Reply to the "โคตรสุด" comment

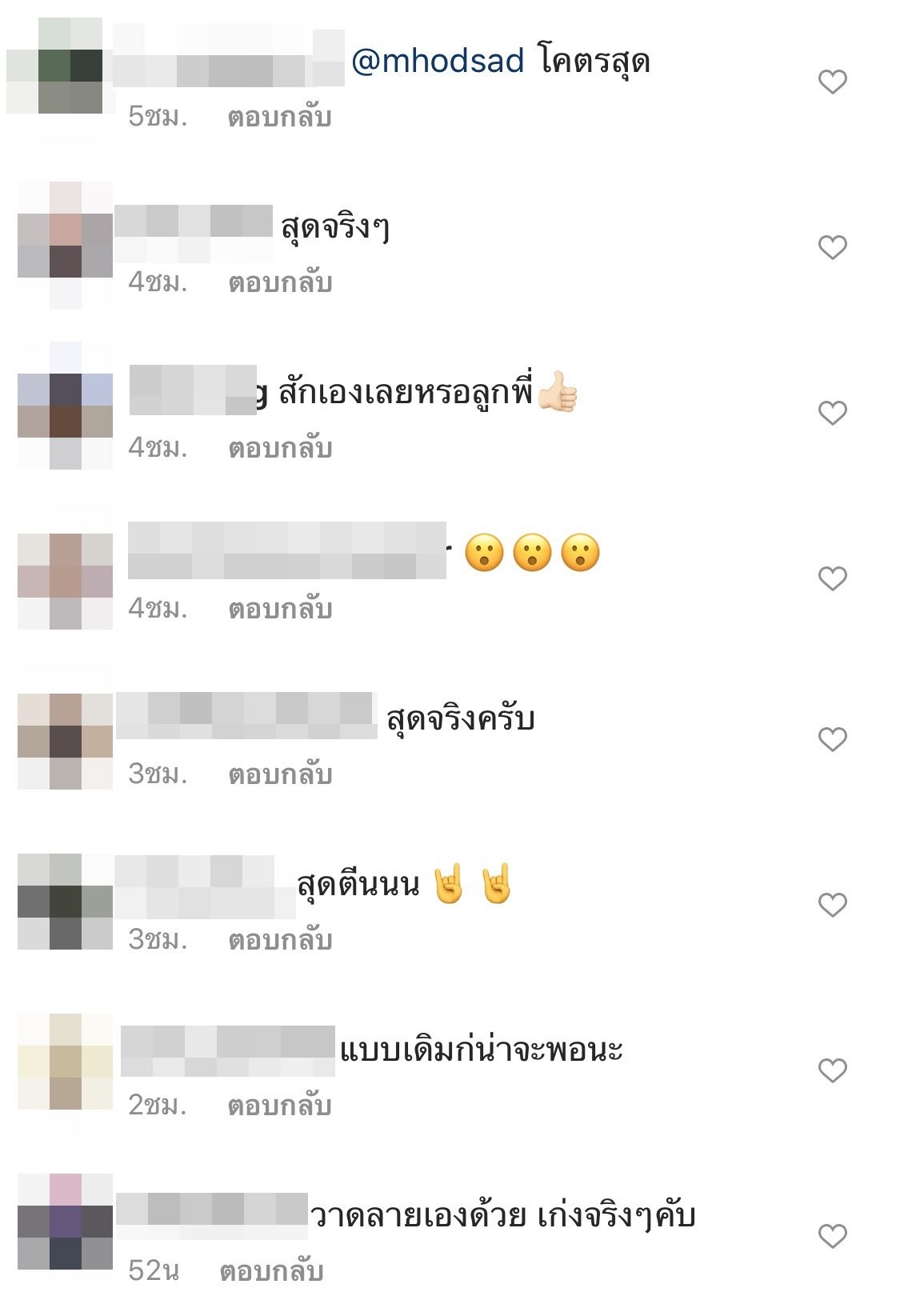(279, 117)
